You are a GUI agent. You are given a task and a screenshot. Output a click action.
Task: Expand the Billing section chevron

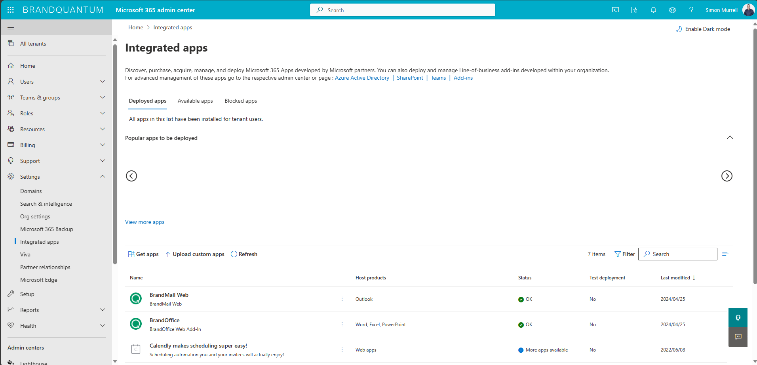(103, 145)
